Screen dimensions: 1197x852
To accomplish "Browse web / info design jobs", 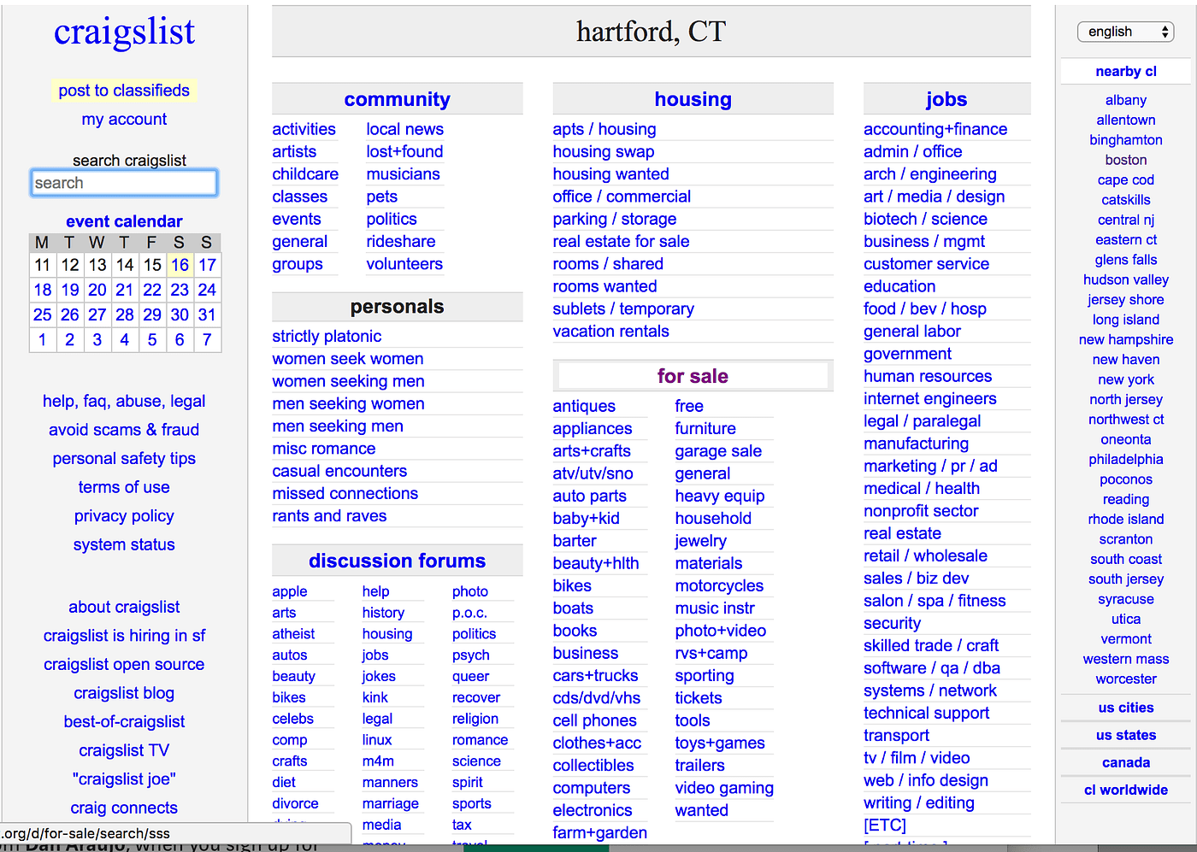I will (926, 780).
